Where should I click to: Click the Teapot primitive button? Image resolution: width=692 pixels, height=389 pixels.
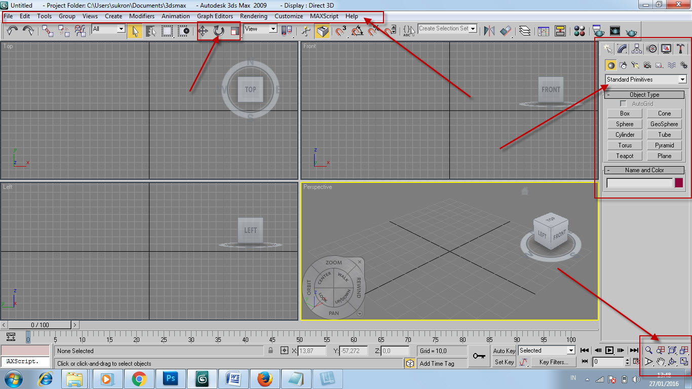[624, 155]
